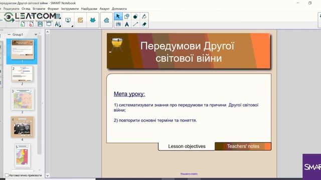Click the Мета уроку: heading

pos(129,94)
